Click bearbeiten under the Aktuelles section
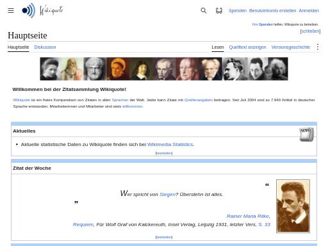328x246 pixels. tap(164, 153)
